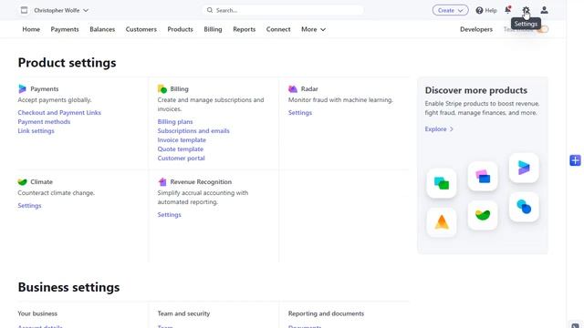Expand the More navigation menu
Image resolution: width=584 pixels, height=328 pixels.
(313, 29)
